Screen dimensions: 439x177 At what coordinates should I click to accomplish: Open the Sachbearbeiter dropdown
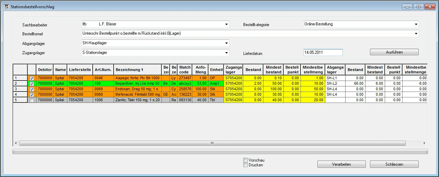point(226,24)
